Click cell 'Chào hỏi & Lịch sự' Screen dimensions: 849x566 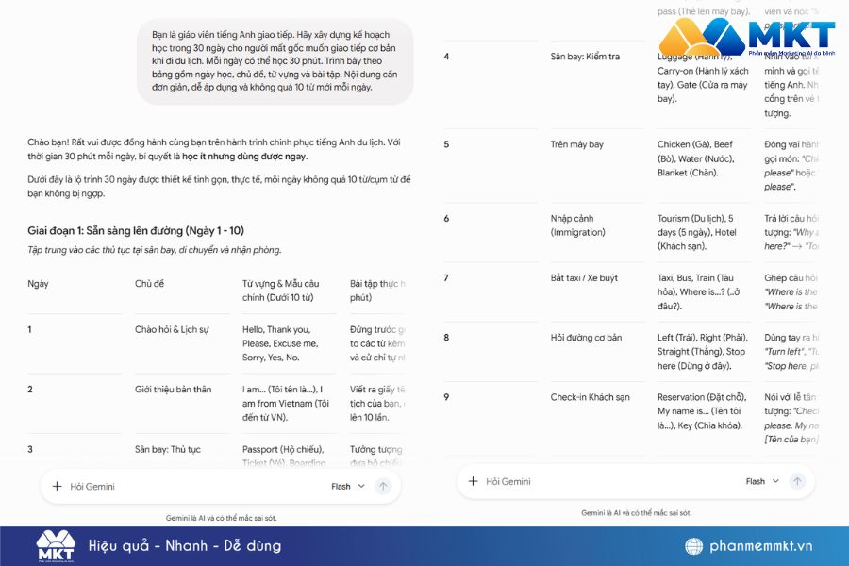172,329
